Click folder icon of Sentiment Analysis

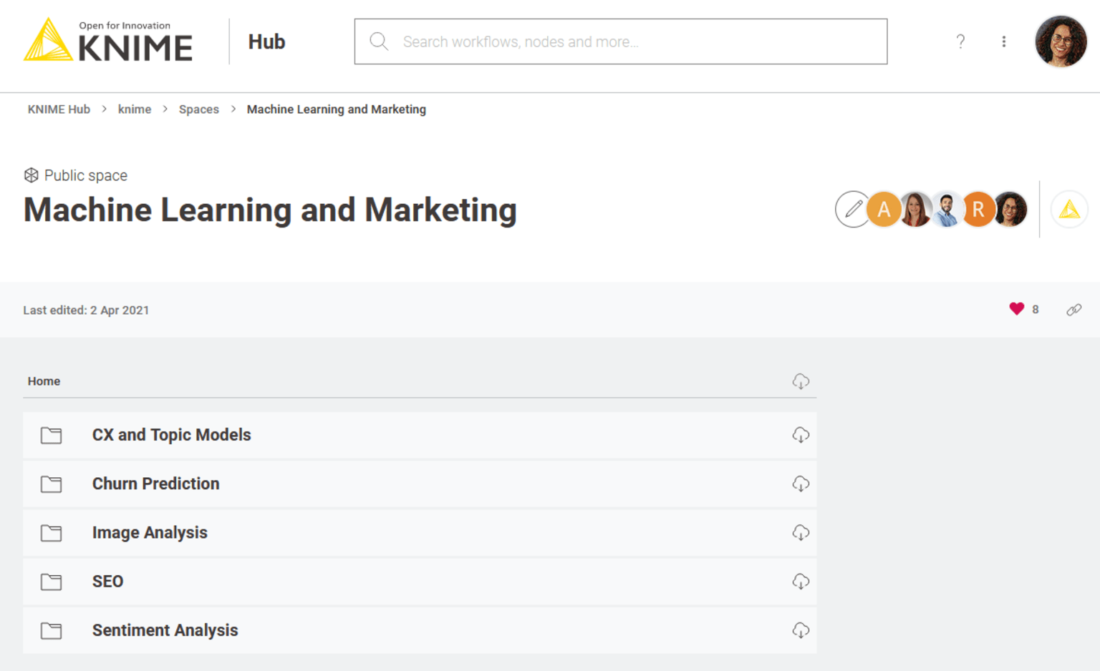point(51,630)
